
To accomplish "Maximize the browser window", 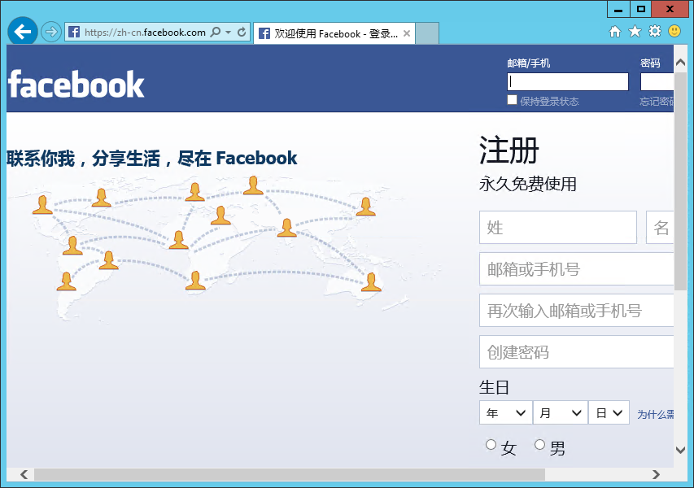I will [641, 9].
